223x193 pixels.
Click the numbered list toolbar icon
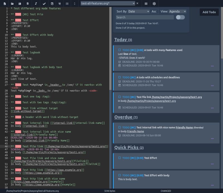(67, 4)
